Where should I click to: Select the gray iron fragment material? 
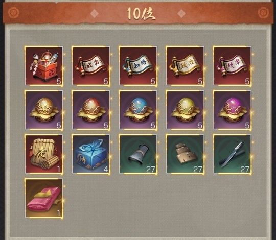[138, 154]
